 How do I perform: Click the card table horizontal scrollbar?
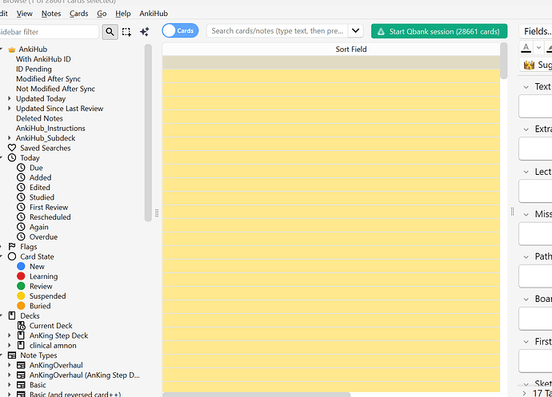click(x=256, y=395)
